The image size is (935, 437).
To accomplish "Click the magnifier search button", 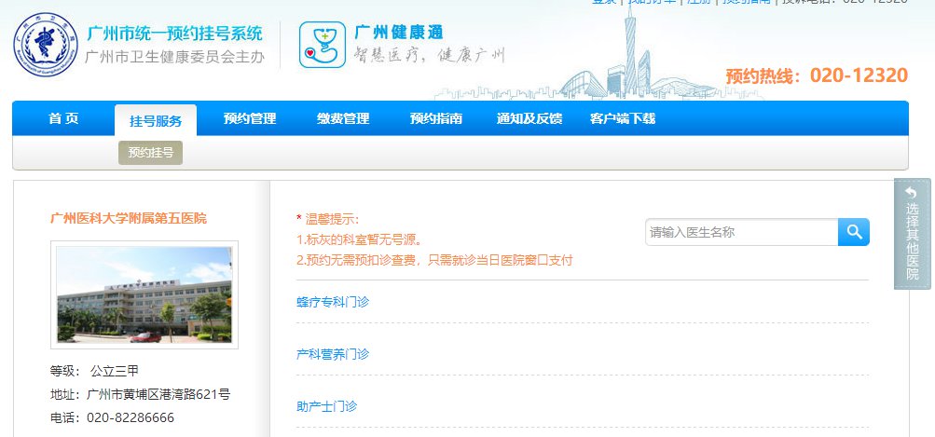I will [853, 232].
